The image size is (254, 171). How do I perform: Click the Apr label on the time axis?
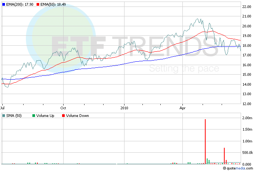coord(182,108)
